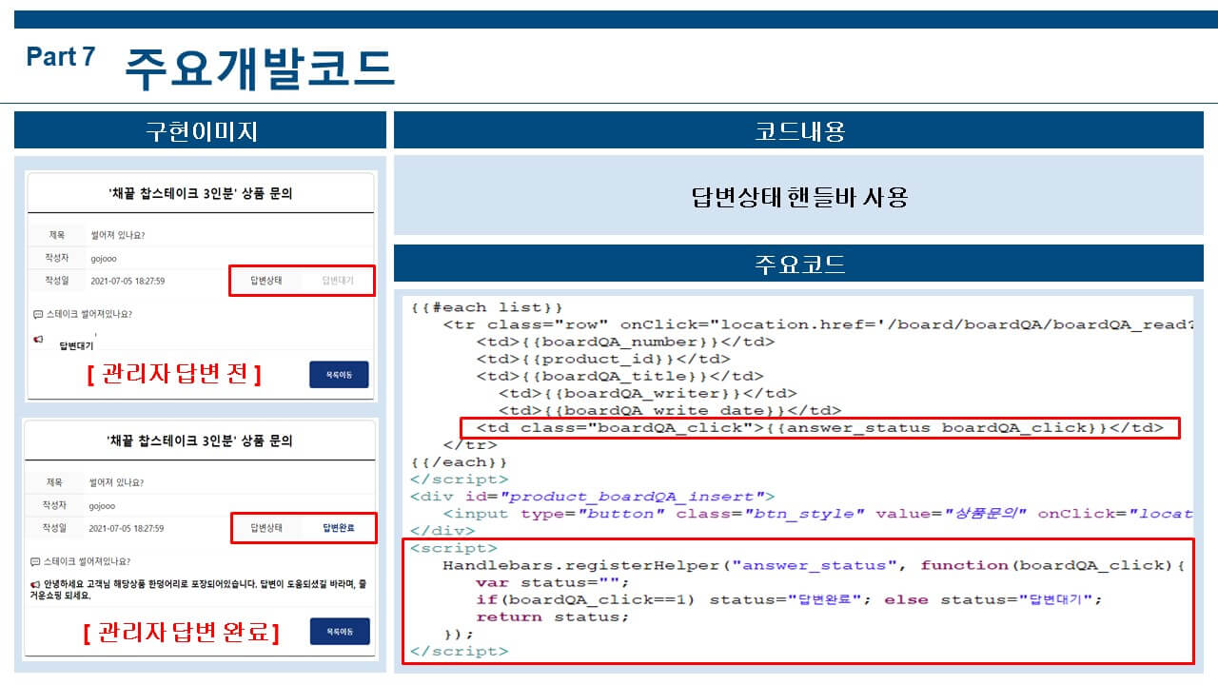Select the 주요코드 section header
Image resolution: width=1218 pixels, height=685 pixels.
[x=798, y=264]
